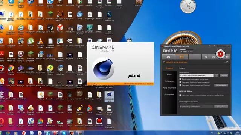Screen dimensions: 241x135
Task: Select Bandicam's screen rectangle recording mode
Action: click(x=182, y=57)
